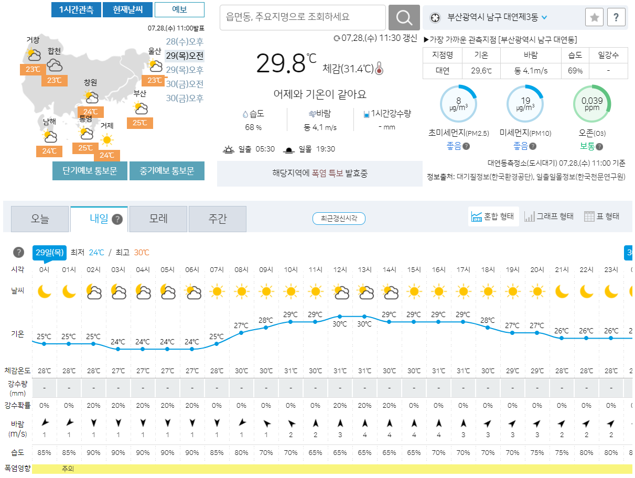Select the 예보 map mode
The height and width of the screenshot is (478, 635).
pos(179,10)
